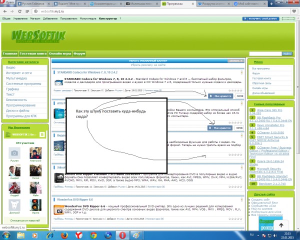
Task: Rate WonderFox DVD Ripper using the stars
Action: point(235,219)
